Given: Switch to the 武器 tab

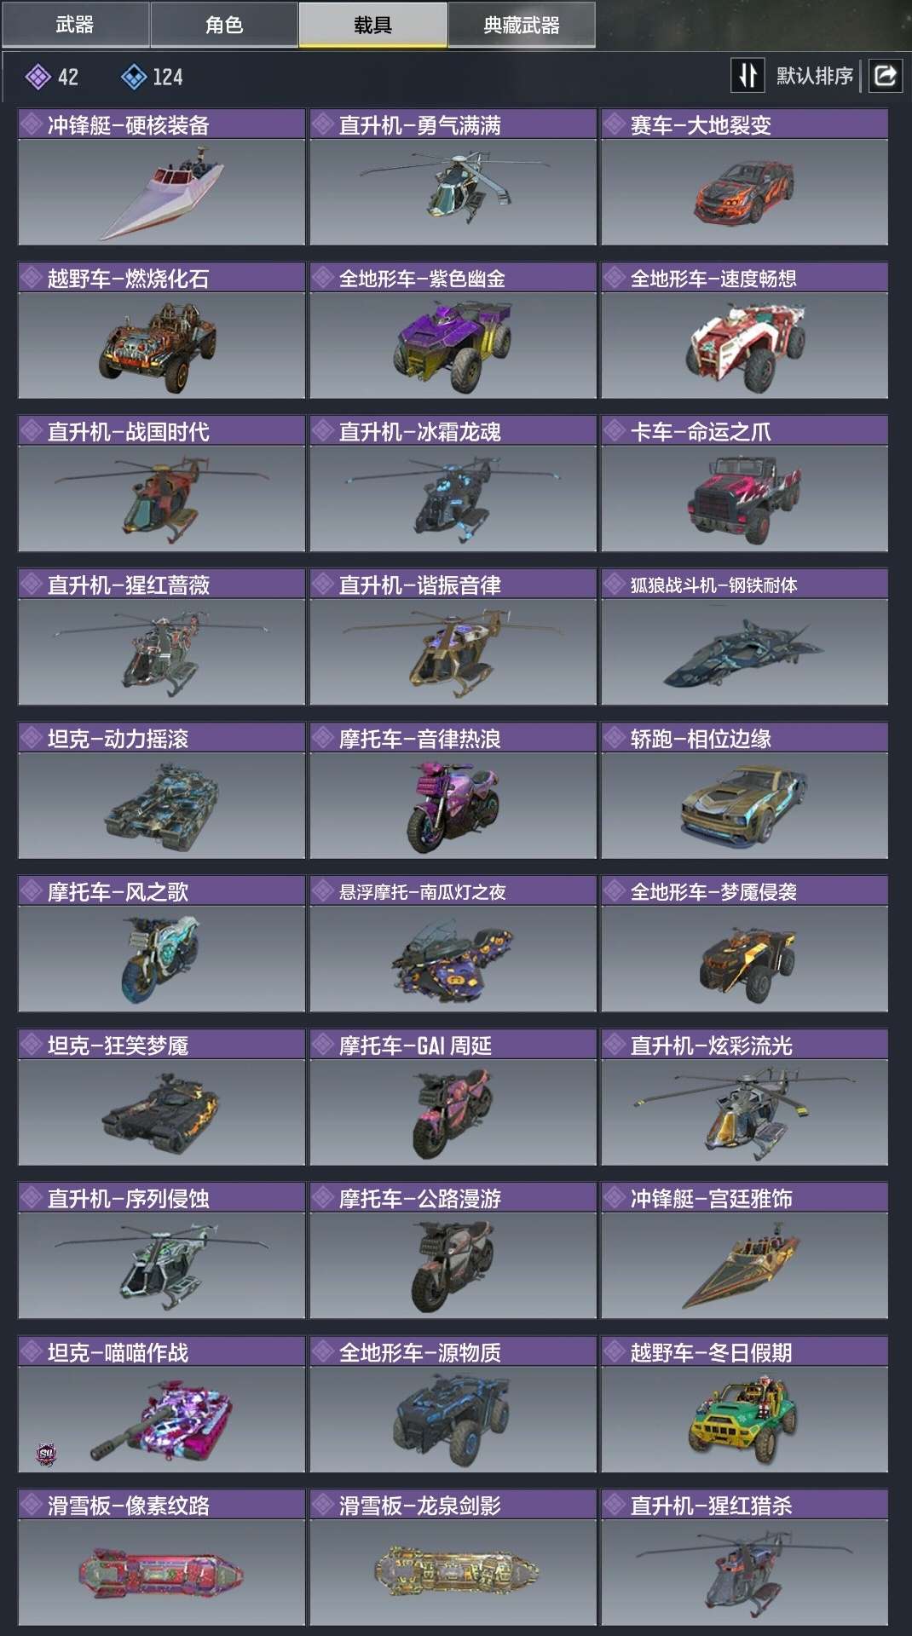Looking at the screenshot, I should coord(75,25).
